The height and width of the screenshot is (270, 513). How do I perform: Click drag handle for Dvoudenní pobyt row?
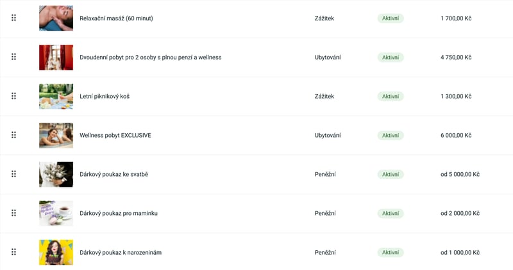pyautogui.click(x=13, y=57)
